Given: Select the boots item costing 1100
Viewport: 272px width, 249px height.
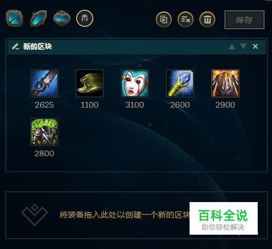Looking at the screenshot, I should click(x=89, y=83).
